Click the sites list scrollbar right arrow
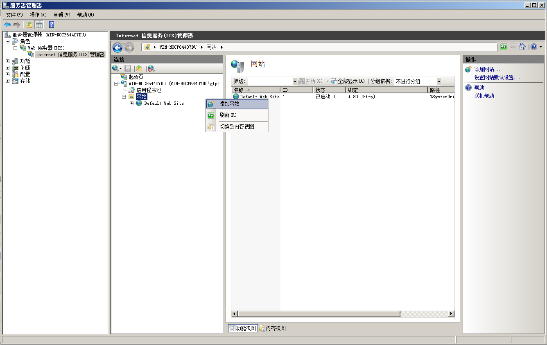The image size is (547, 345). click(x=451, y=314)
